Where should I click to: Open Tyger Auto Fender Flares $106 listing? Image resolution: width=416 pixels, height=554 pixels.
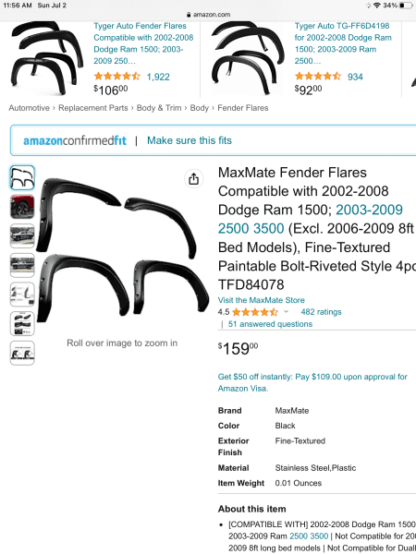click(143, 43)
